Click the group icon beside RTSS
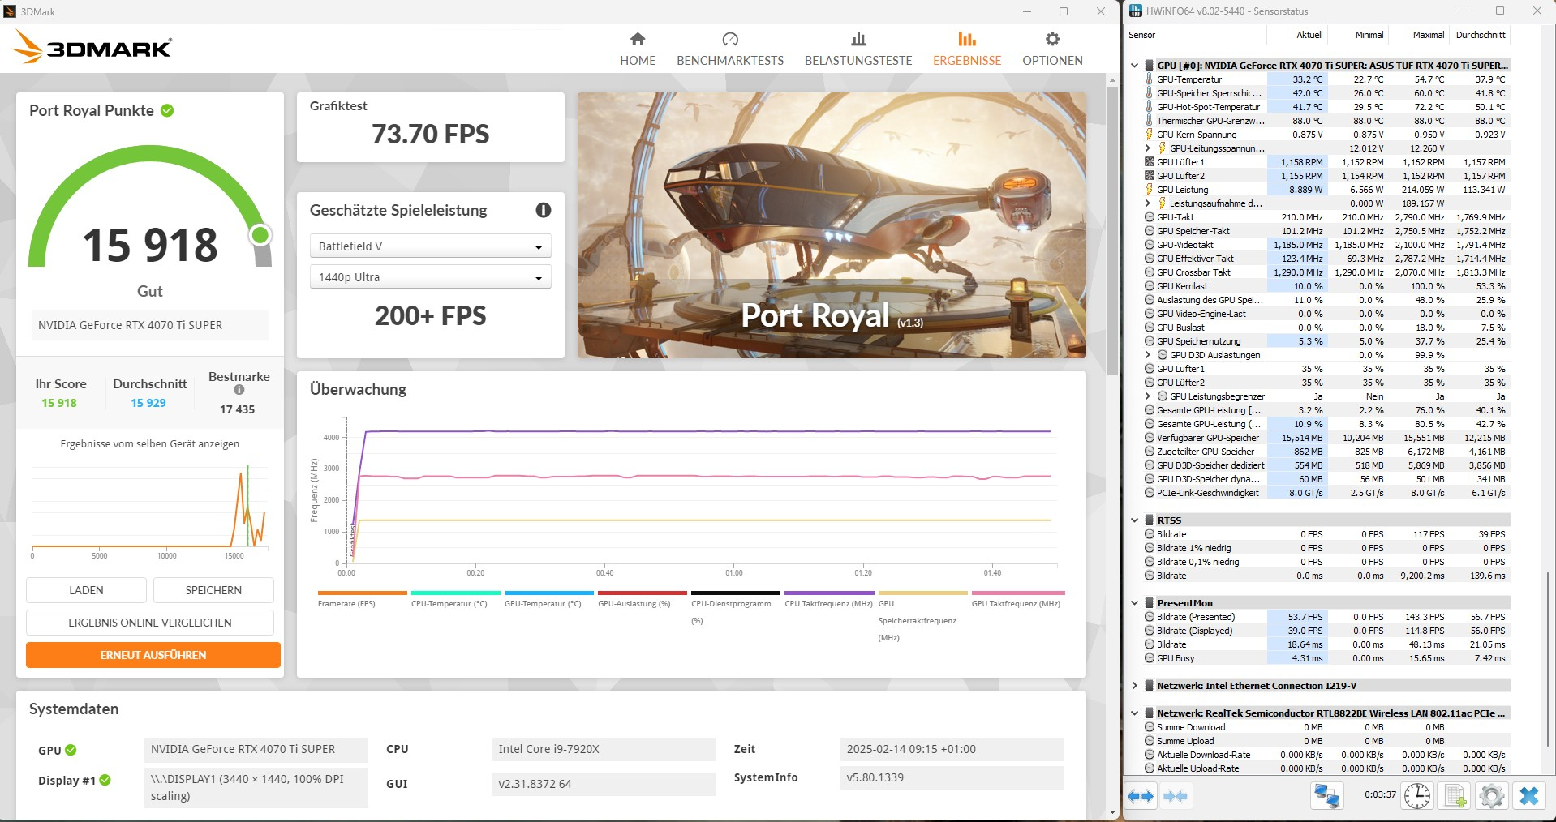This screenshot has width=1556, height=822. [x=1149, y=520]
